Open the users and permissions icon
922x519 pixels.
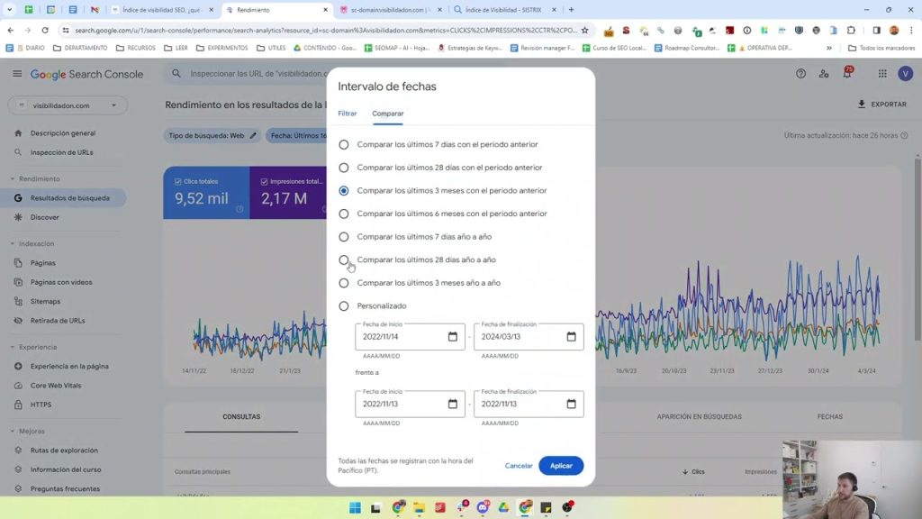(x=824, y=74)
